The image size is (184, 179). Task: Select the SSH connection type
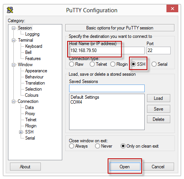point(133,64)
